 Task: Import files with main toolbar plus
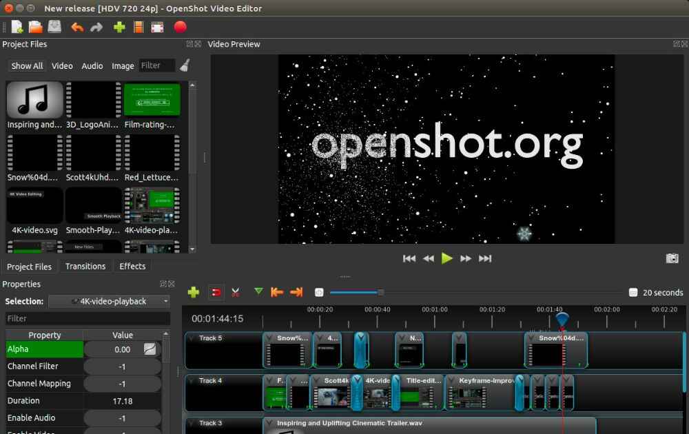[119, 28]
